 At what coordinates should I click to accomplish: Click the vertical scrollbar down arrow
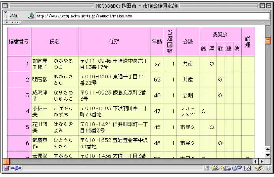[x=268, y=155]
